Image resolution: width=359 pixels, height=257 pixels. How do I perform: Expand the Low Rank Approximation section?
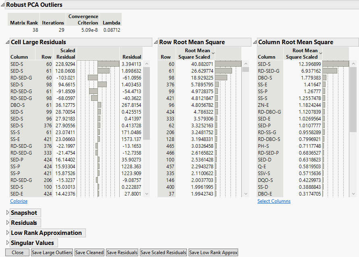click(x=8, y=233)
